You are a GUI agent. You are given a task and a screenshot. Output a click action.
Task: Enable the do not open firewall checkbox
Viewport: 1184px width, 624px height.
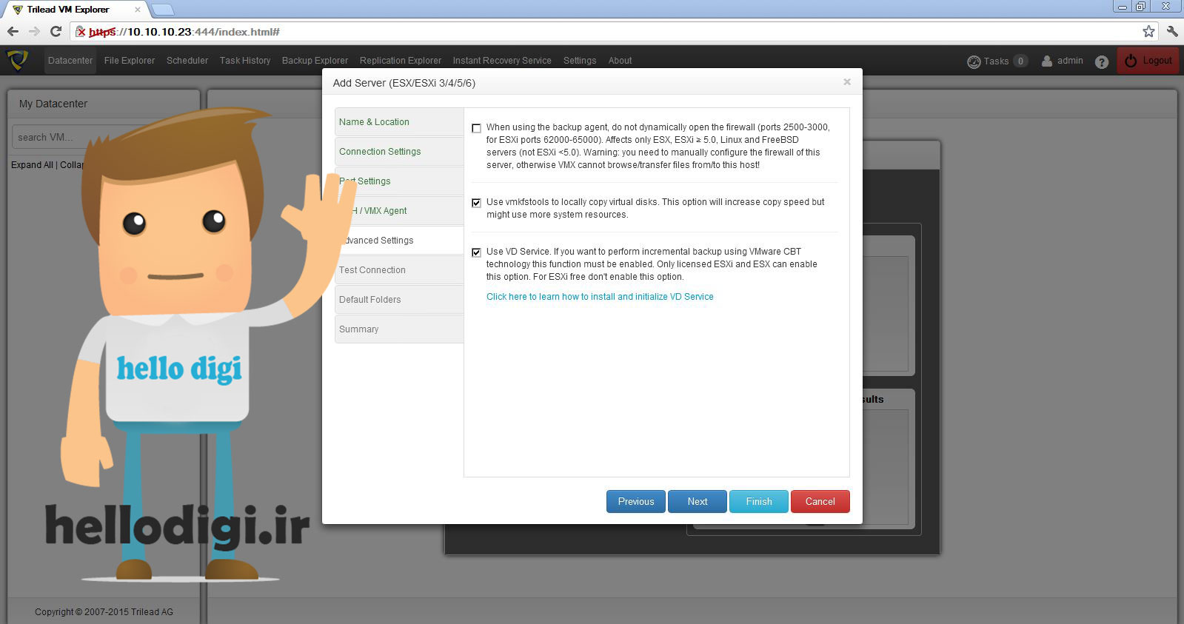[476, 128]
